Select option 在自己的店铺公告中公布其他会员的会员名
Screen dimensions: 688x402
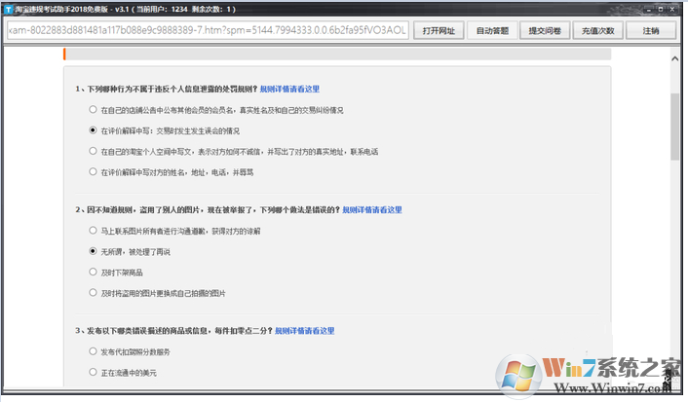[x=93, y=110]
